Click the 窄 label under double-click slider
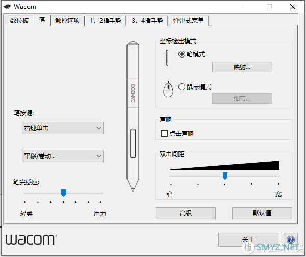 coord(169,194)
